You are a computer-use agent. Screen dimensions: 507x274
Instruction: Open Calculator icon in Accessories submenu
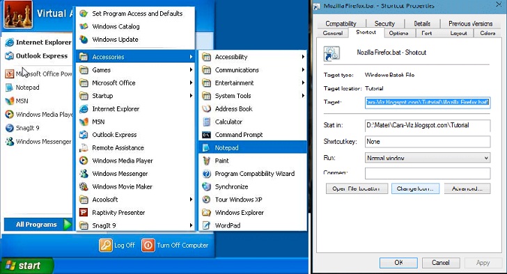point(206,122)
